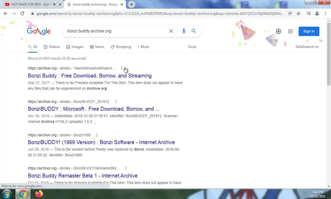The width and height of the screenshot is (331, 199).
Task: Close the Google search tab
Action: coord(122,4)
